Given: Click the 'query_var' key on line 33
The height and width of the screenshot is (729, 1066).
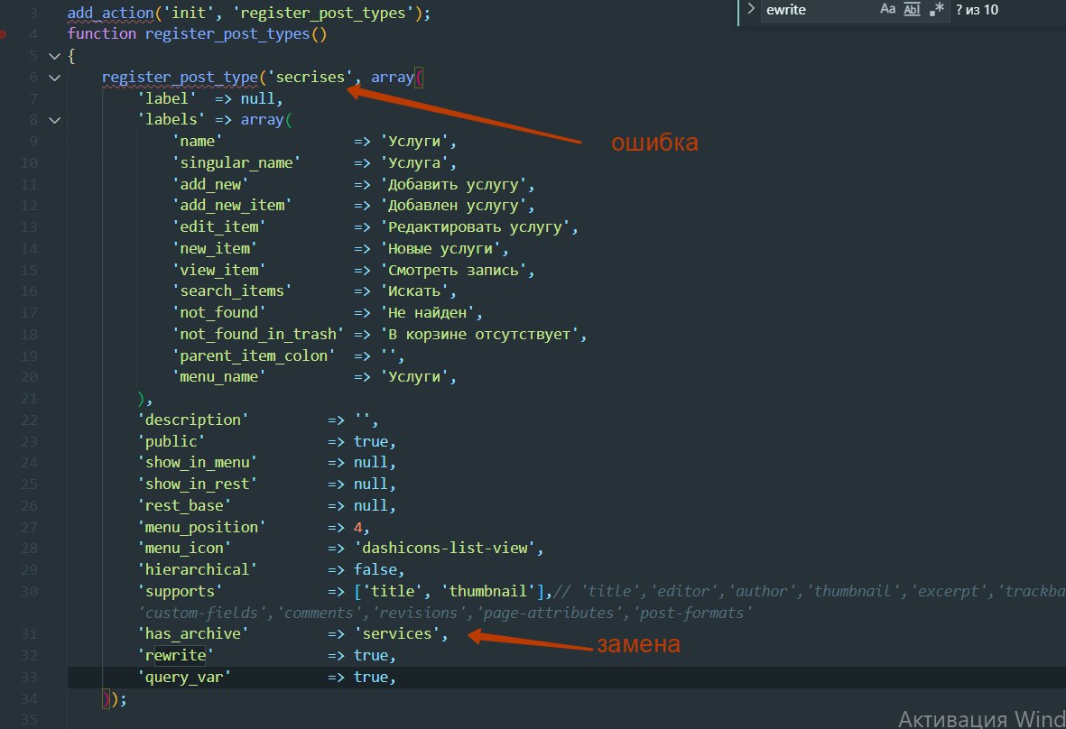Looking at the screenshot, I should coord(184,678).
